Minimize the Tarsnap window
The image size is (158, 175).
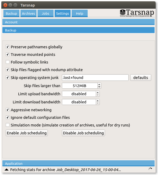[10, 5]
